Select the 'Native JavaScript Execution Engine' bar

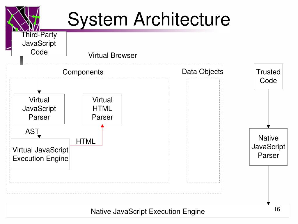(148, 211)
